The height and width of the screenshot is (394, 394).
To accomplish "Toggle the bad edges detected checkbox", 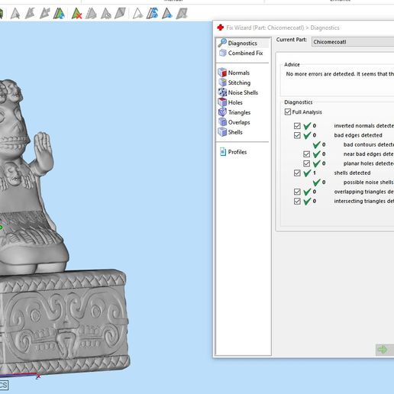I will coord(297,135).
